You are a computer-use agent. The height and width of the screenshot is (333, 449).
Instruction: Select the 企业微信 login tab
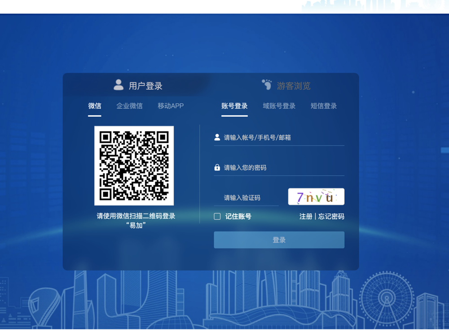(129, 106)
